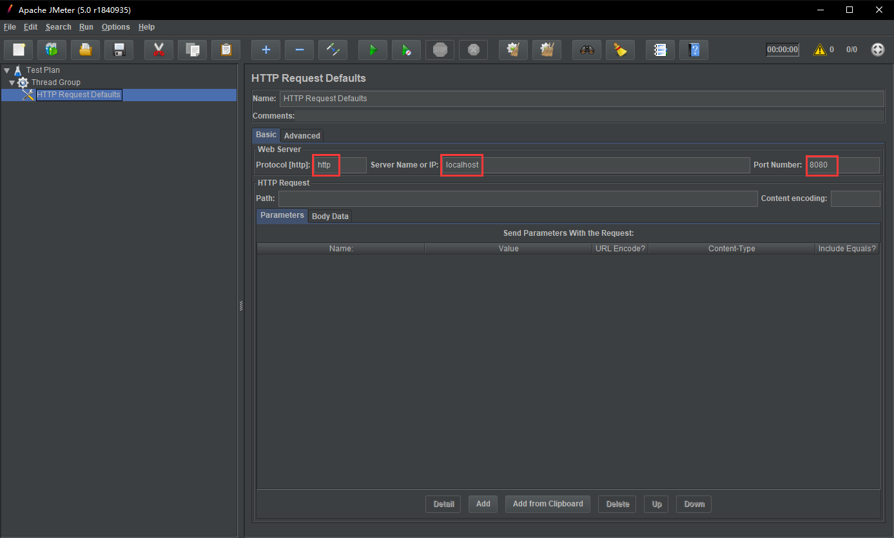Image resolution: width=894 pixels, height=538 pixels.
Task: Click the Clear All brooms icon
Action: (x=547, y=50)
